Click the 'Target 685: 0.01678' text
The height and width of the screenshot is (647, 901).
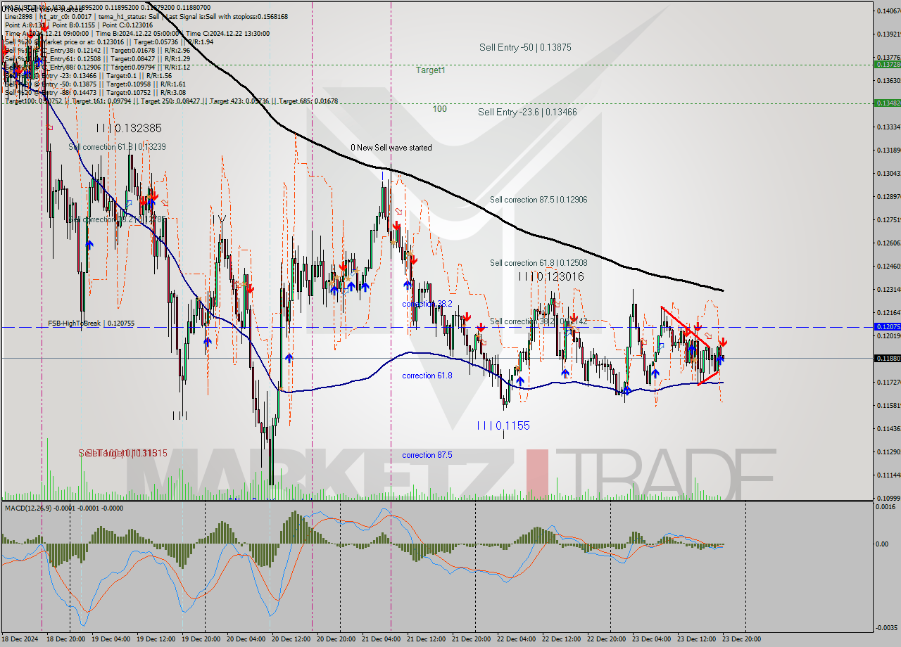[x=308, y=101]
